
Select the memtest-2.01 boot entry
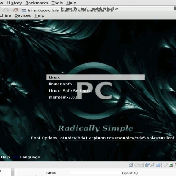pos(63,97)
